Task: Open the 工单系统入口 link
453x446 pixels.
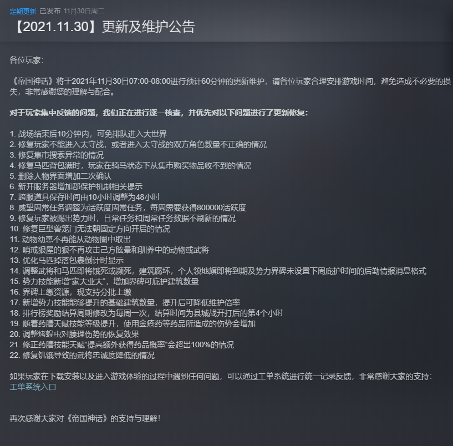Action: coord(33,387)
